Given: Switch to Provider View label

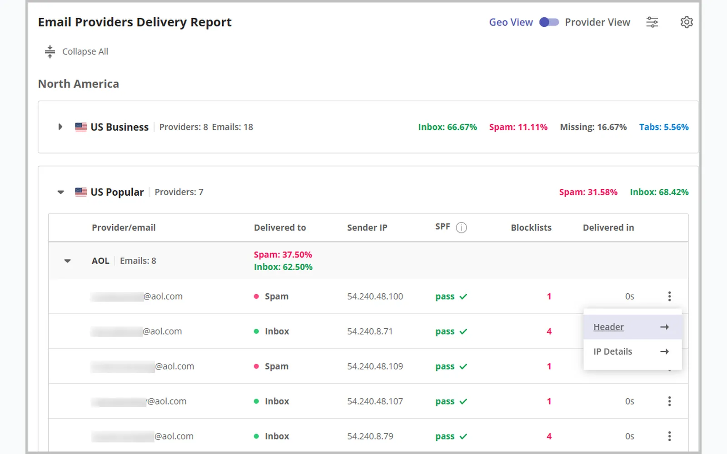Looking at the screenshot, I should tap(598, 22).
